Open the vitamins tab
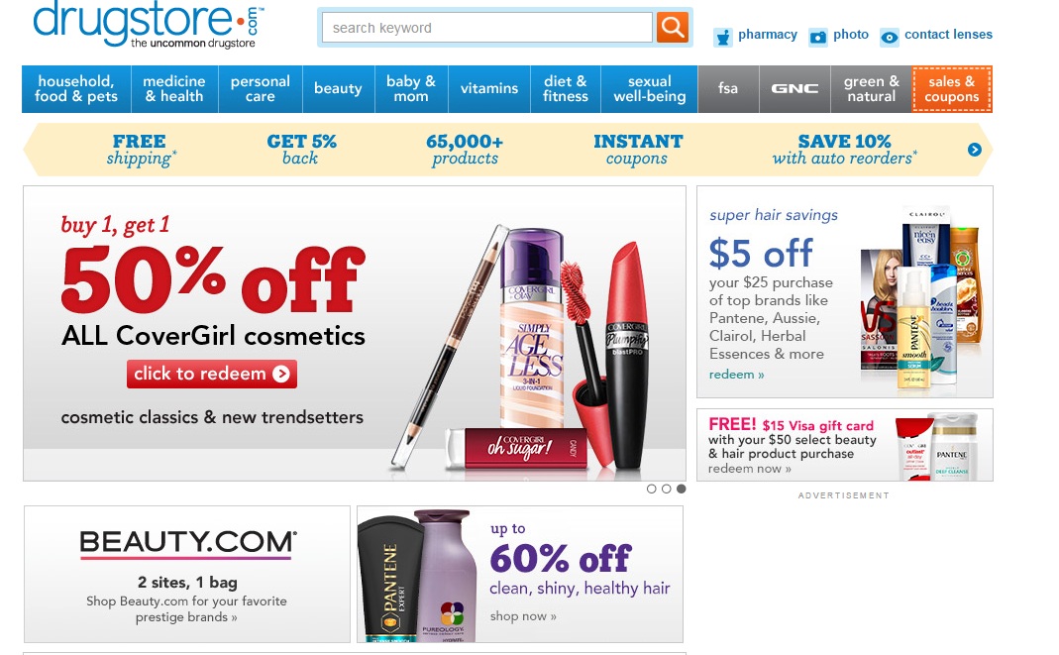Viewport: 1059px width, 655px height. pos(489,88)
